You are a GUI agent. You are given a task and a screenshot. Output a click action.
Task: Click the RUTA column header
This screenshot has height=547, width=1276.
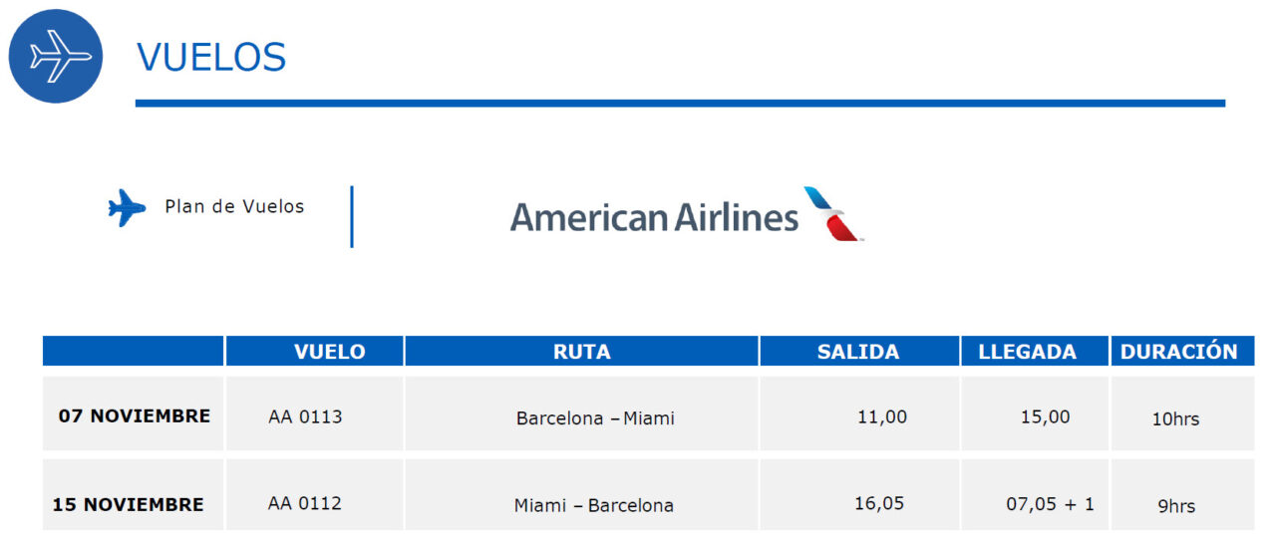(x=581, y=352)
